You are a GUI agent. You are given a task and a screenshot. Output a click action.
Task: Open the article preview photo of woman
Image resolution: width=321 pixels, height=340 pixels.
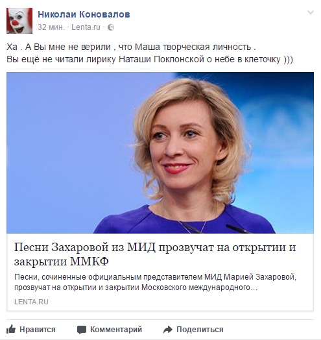click(160, 152)
